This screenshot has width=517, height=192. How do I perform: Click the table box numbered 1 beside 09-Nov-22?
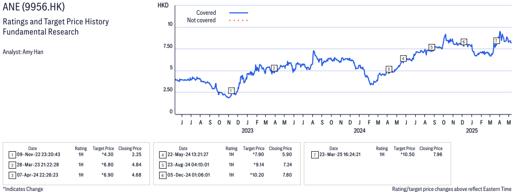(12, 154)
